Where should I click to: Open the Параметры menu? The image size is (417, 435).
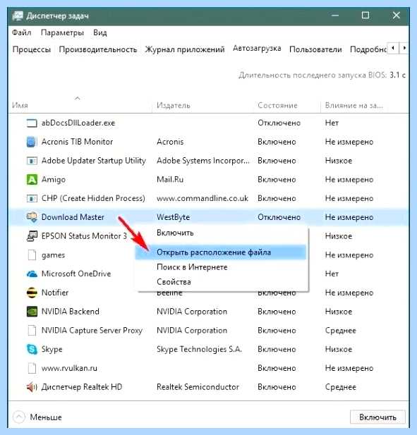click(62, 32)
